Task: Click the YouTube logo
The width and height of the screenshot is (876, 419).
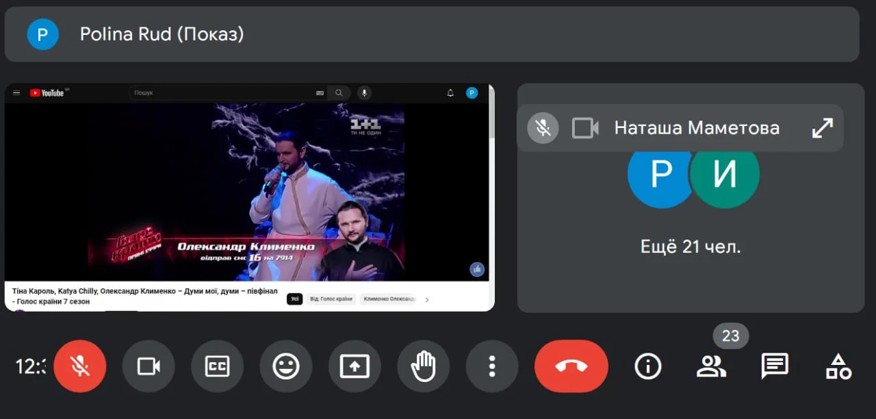Action: pyautogui.click(x=47, y=92)
